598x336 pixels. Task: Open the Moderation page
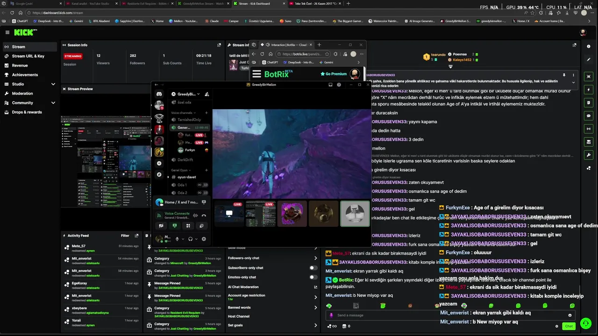click(x=29, y=93)
